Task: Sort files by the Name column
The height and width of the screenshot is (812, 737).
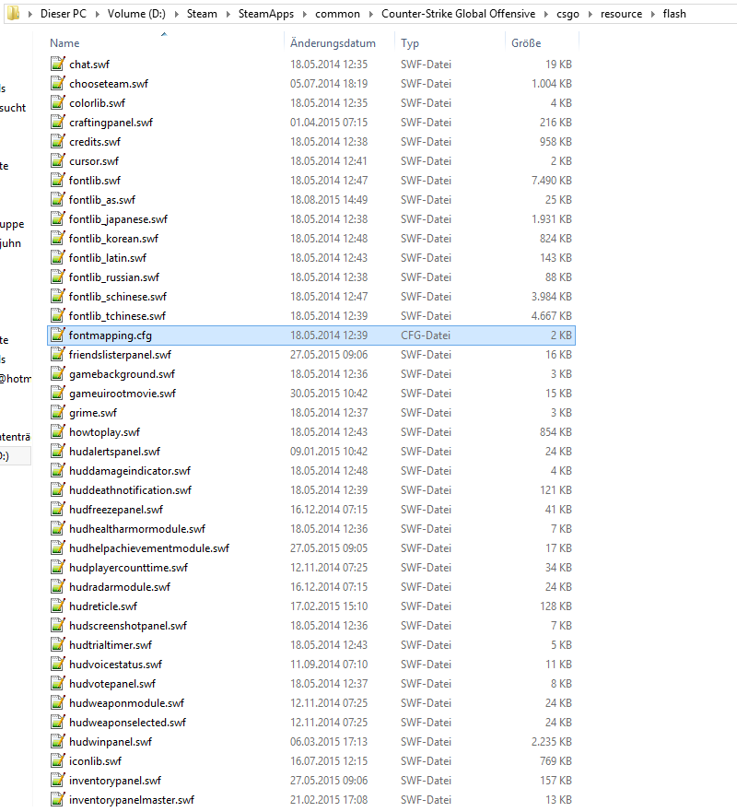Action: 64,43
